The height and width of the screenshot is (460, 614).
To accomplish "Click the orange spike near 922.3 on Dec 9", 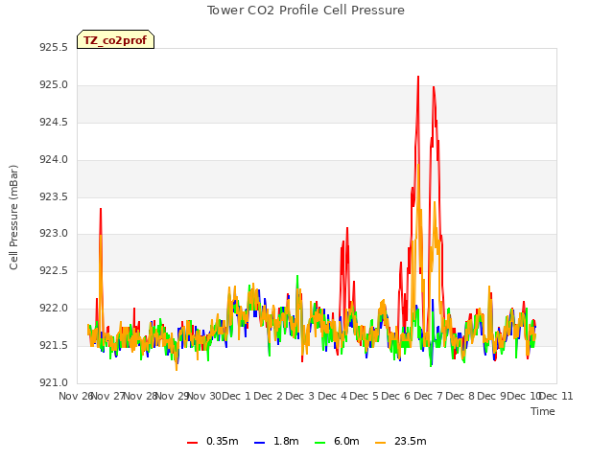I will pos(489,287).
